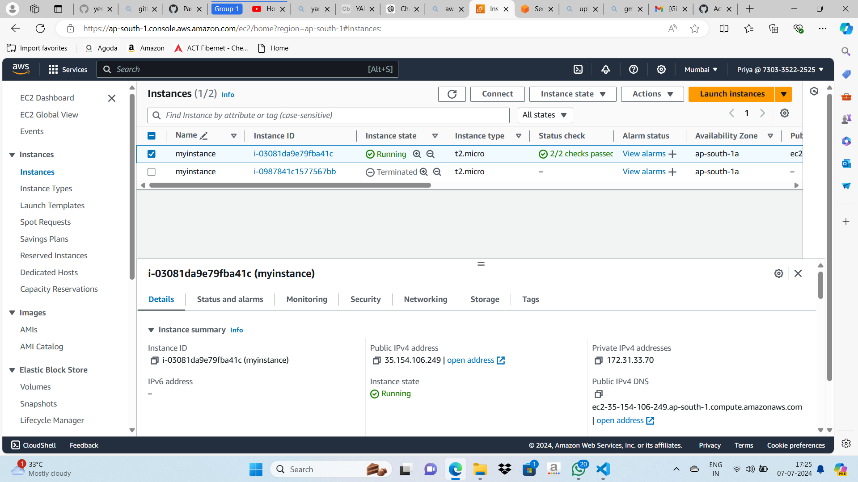Open the Actions dropdown menu
The height and width of the screenshot is (482, 858).
652,94
